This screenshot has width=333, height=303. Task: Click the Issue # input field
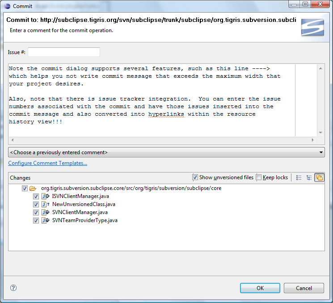click(x=64, y=52)
